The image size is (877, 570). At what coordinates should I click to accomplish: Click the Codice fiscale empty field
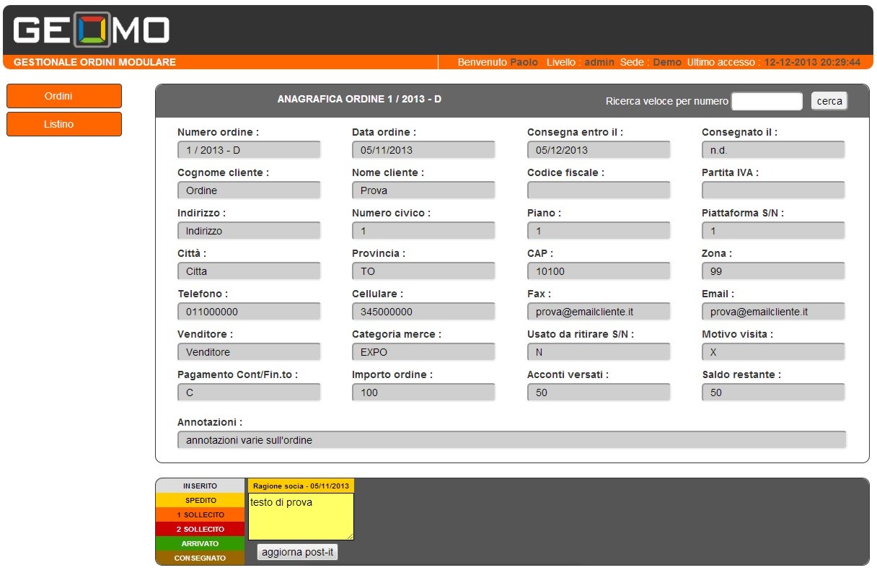pos(599,190)
